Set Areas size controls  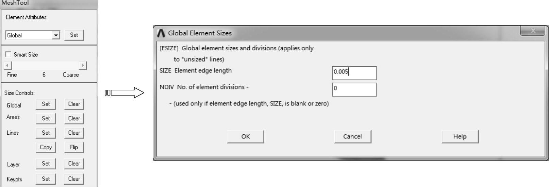coord(46,118)
